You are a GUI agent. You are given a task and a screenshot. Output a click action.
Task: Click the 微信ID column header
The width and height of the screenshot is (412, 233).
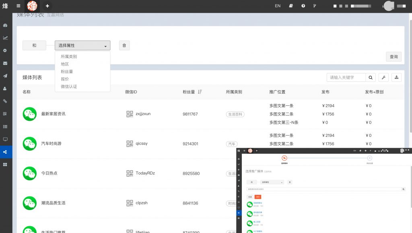point(131,92)
